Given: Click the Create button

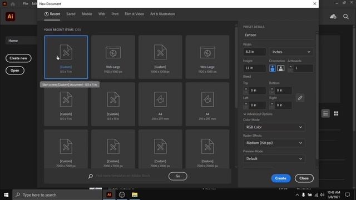Looking at the screenshot, I should pyautogui.click(x=281, y=178).
